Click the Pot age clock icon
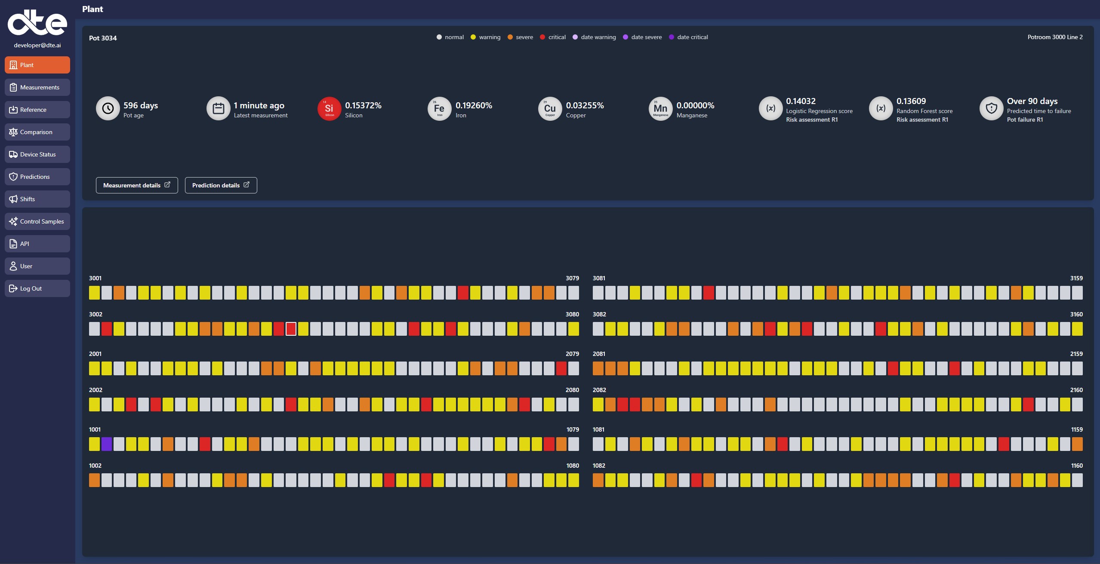The image size is (1100, 564). pos(108,109)
